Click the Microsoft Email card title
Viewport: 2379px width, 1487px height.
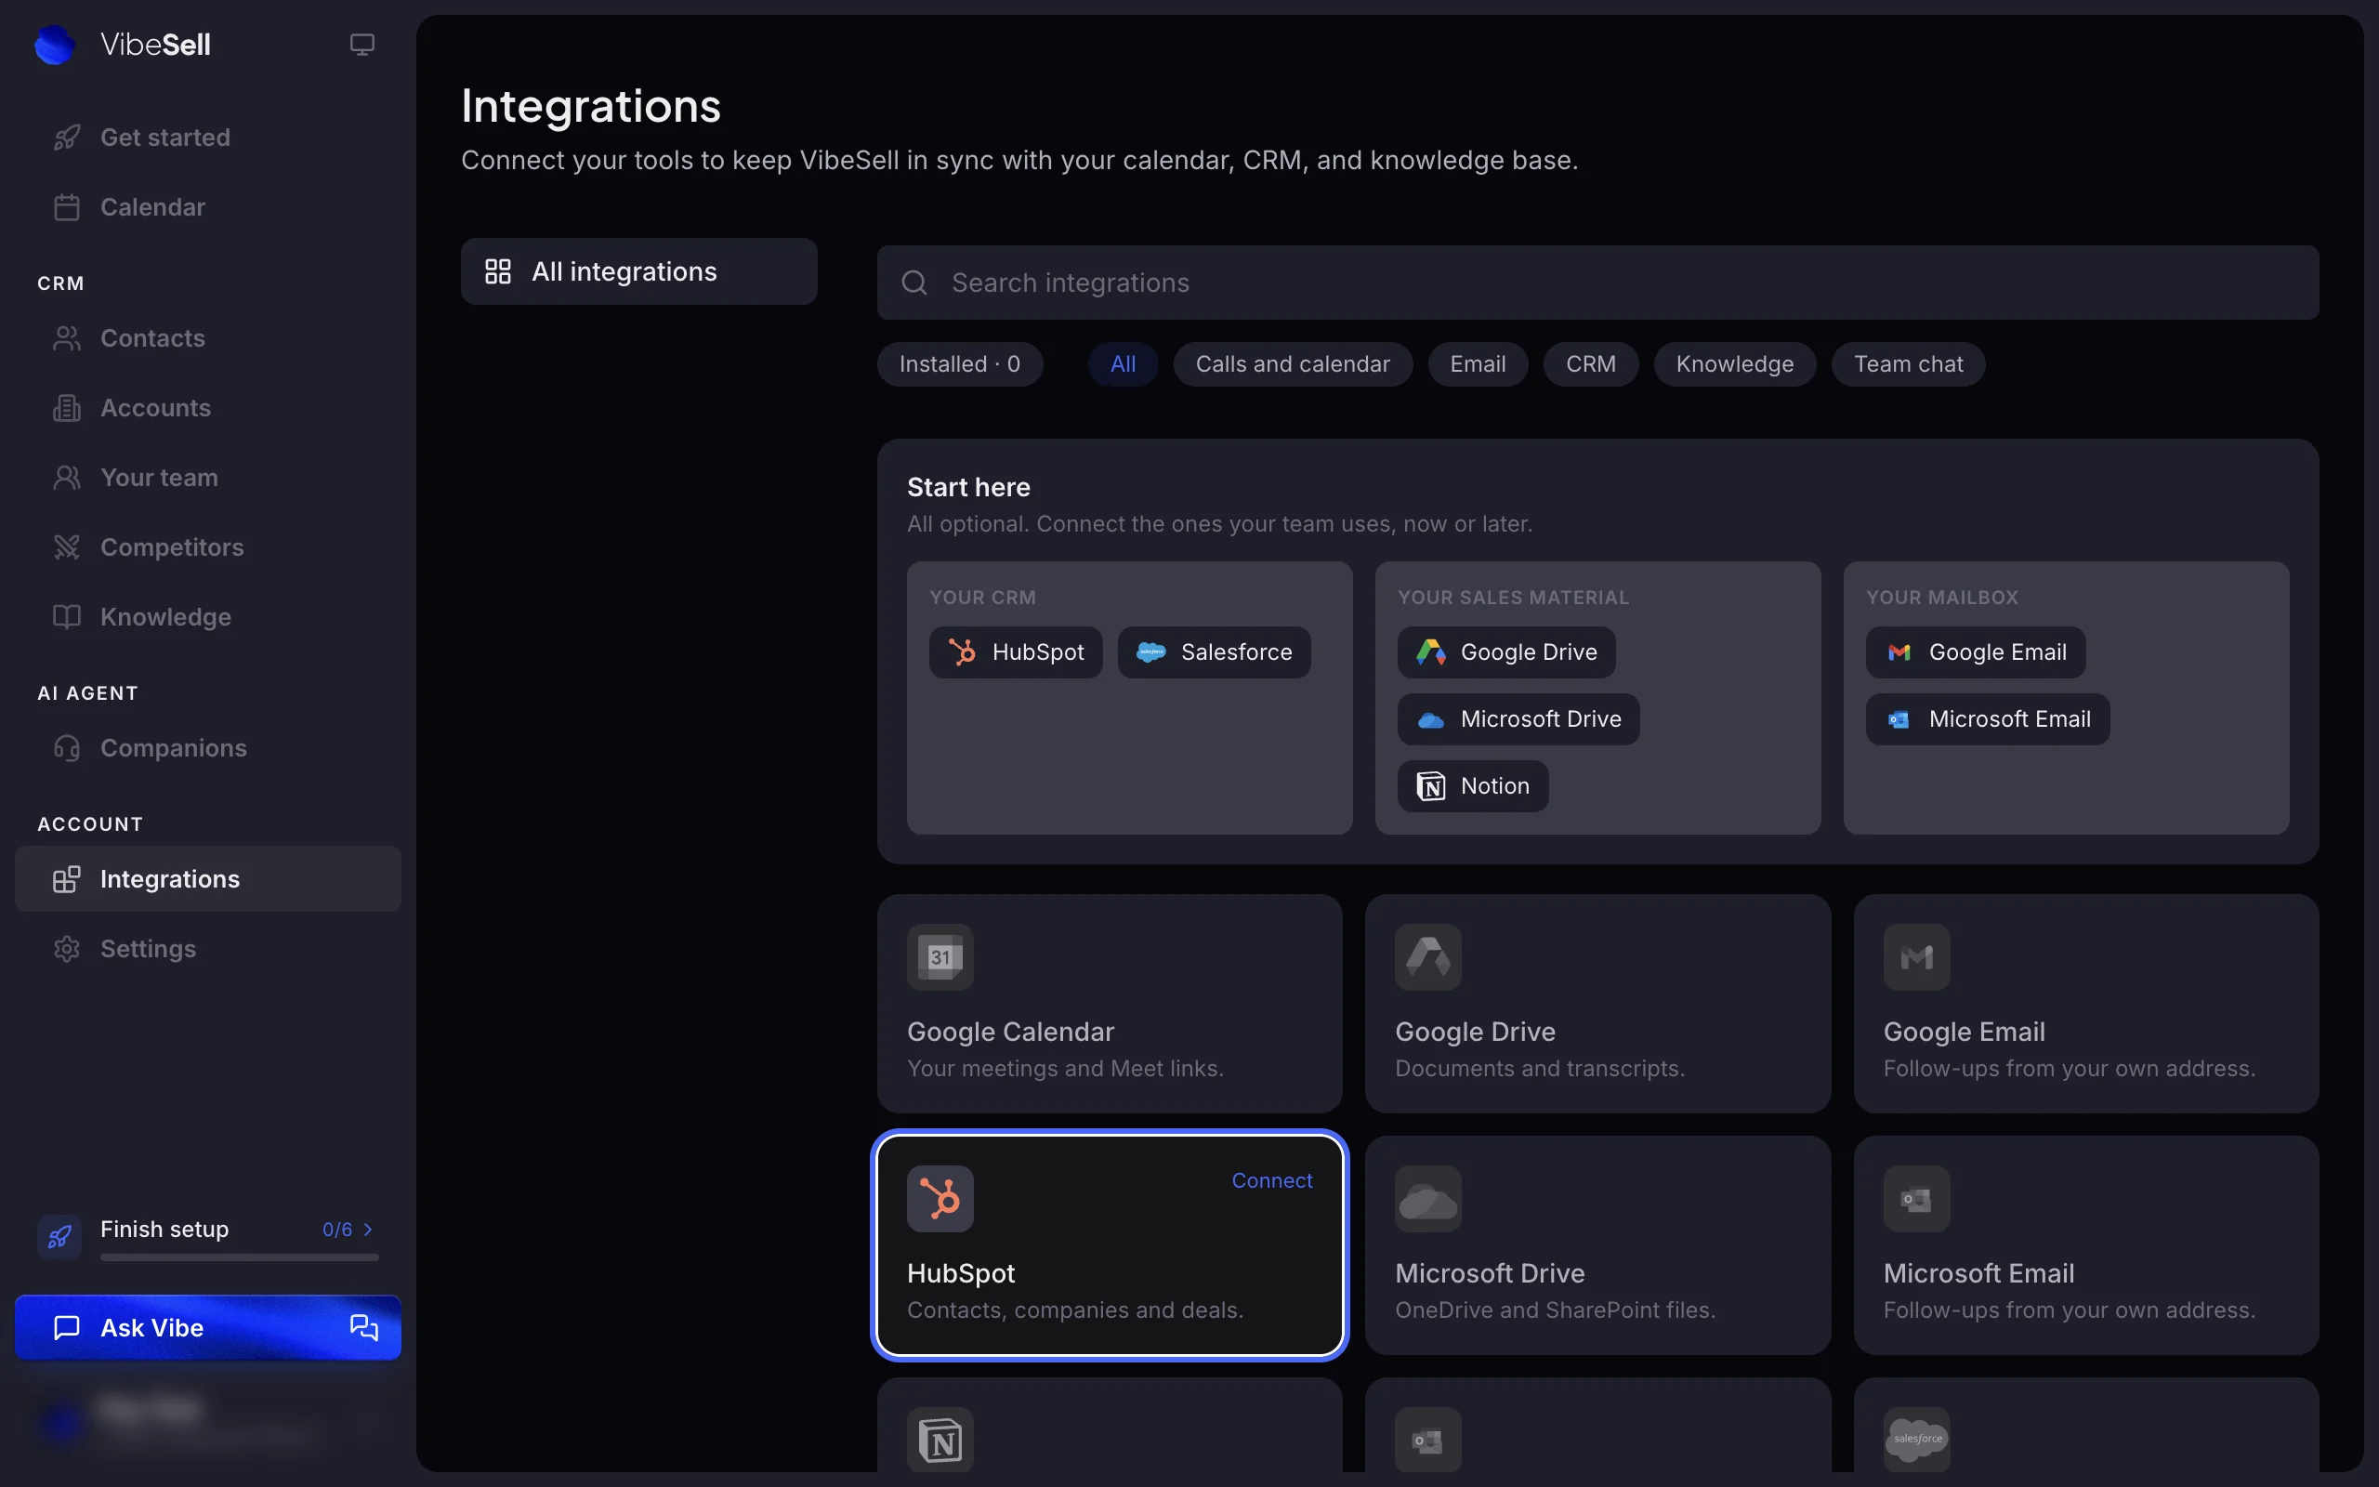click(x=1978, y=1273)
